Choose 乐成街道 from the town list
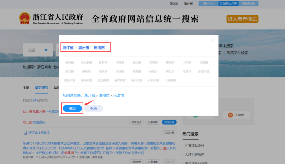Image resolution: width=285 pixels, height=164 pixels. click(x=204, y=71)
